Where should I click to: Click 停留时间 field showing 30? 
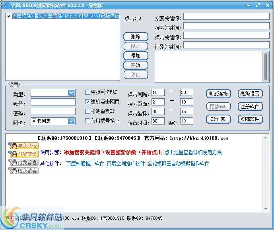(158, 121)
